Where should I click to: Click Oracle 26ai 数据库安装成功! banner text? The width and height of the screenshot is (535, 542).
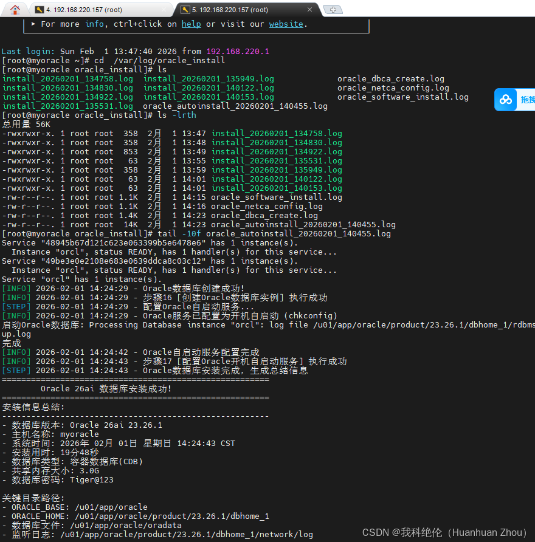106,389
